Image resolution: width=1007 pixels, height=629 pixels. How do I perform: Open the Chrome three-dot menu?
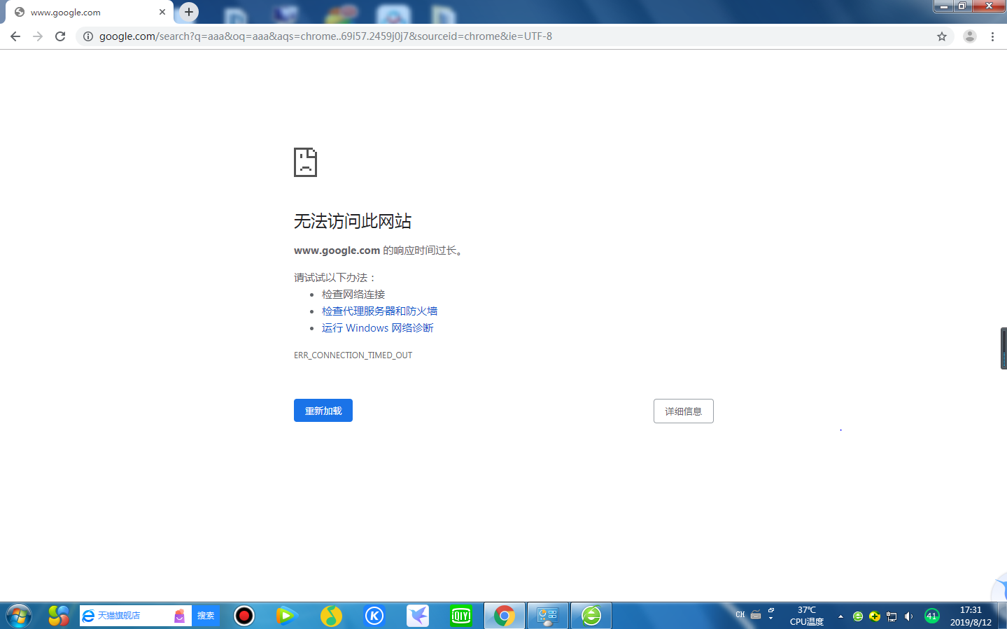[993, 36]
